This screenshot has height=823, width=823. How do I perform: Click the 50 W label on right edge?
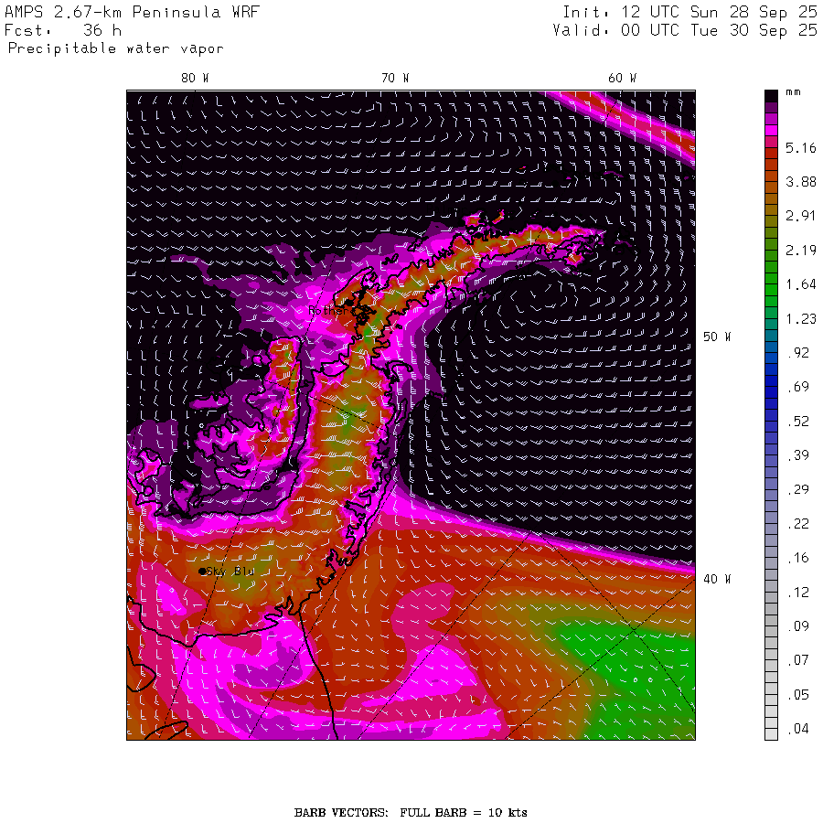(716, 337)
